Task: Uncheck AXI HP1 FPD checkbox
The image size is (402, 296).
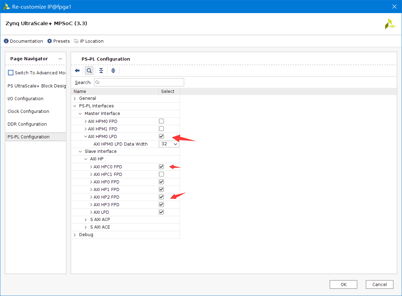Action: click(161, 189)
